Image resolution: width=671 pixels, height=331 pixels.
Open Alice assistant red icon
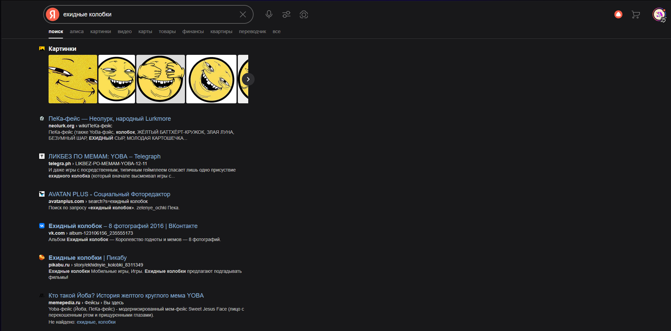point(618,14)
